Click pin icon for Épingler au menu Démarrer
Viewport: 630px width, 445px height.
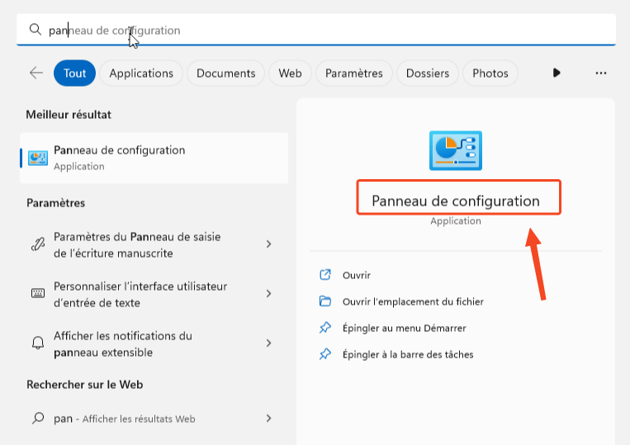325,328
